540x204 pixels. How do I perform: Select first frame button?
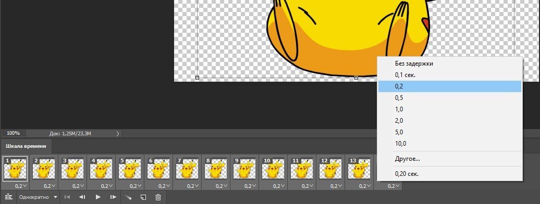[x=68, y=197]
